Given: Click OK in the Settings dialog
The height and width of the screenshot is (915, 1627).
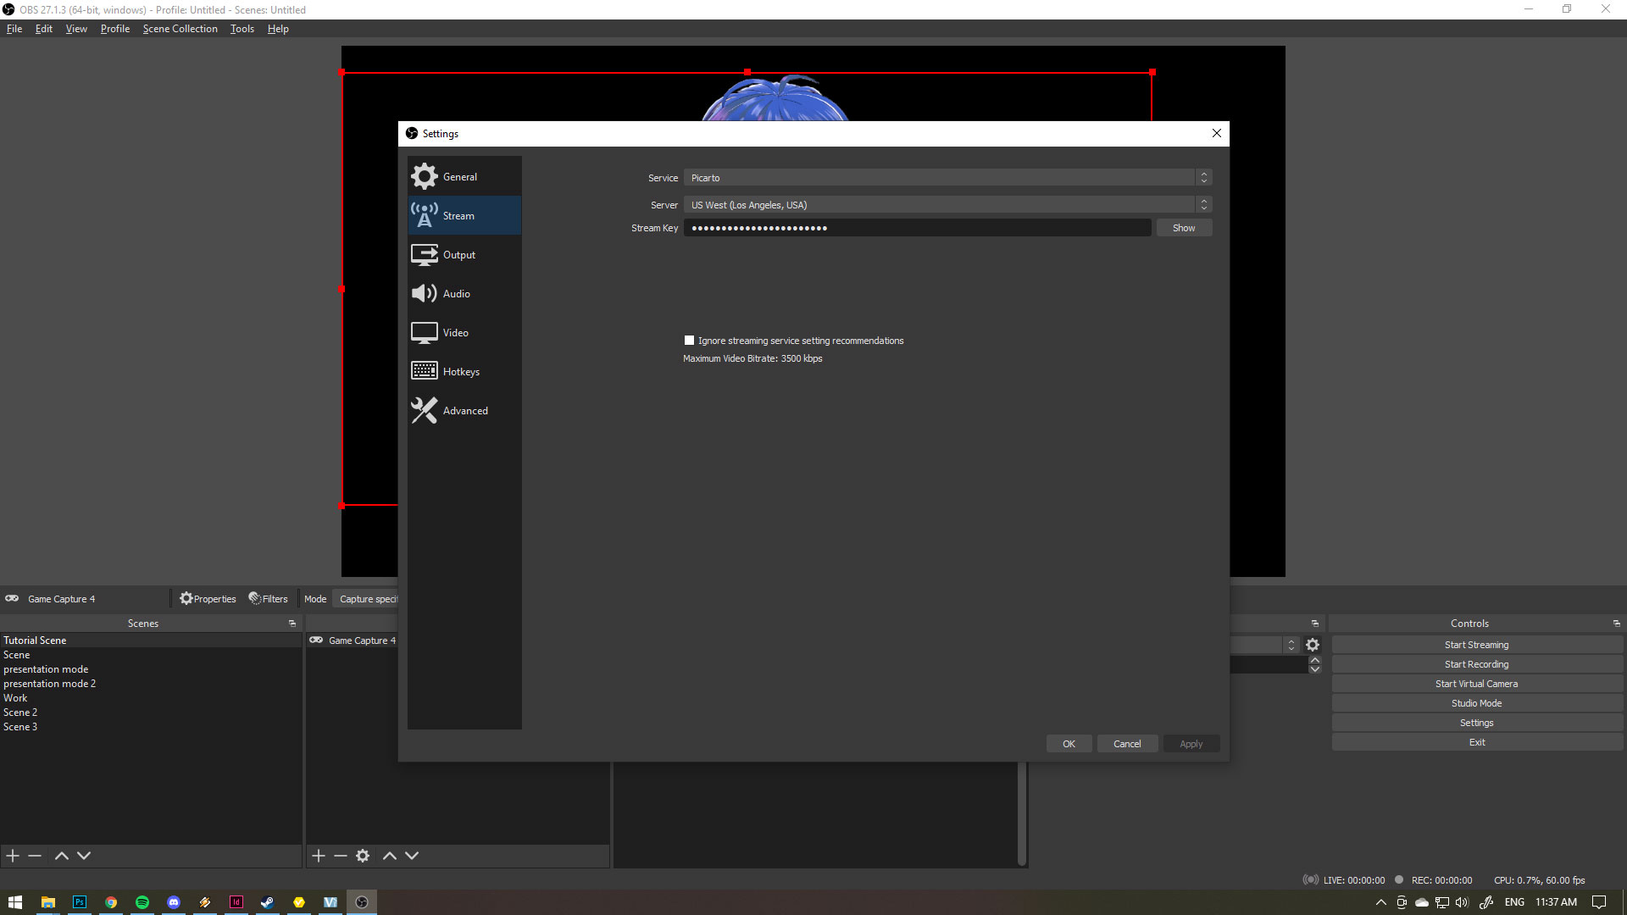Looking at the screenshot, I should point(1069,744).
